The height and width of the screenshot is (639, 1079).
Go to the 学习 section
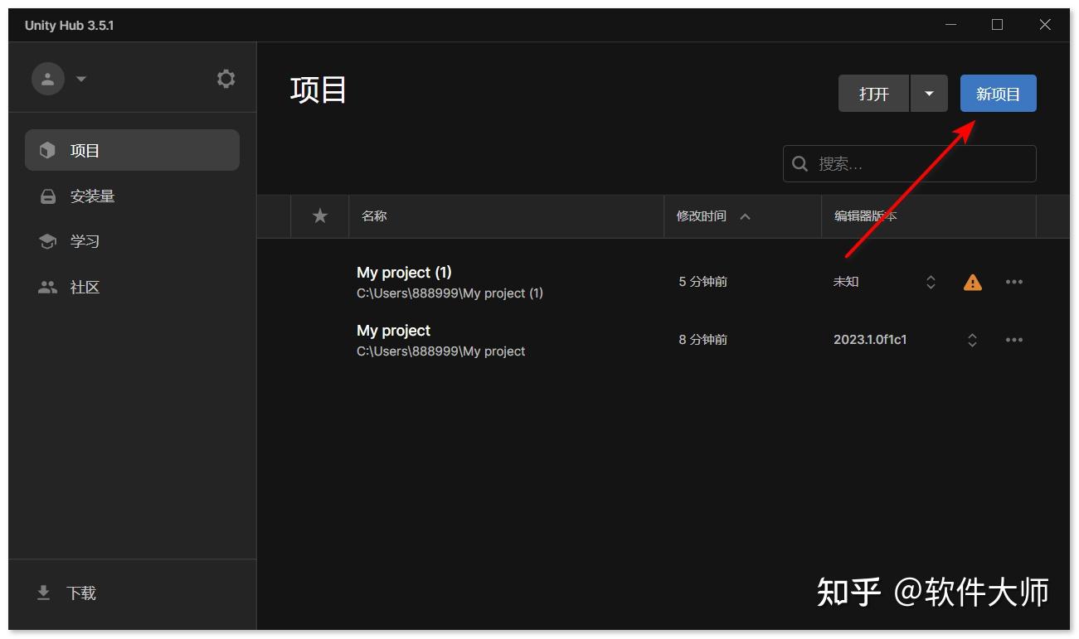pyautogui.click(x=83, y=241)
